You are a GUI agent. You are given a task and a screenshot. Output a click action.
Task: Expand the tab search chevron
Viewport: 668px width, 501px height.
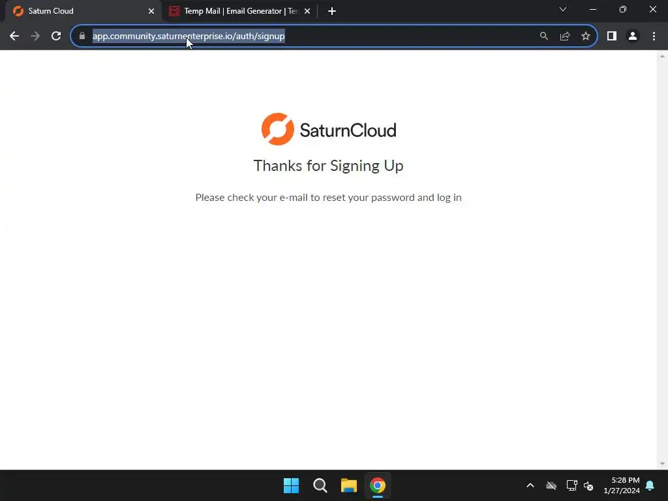(563, 9)
